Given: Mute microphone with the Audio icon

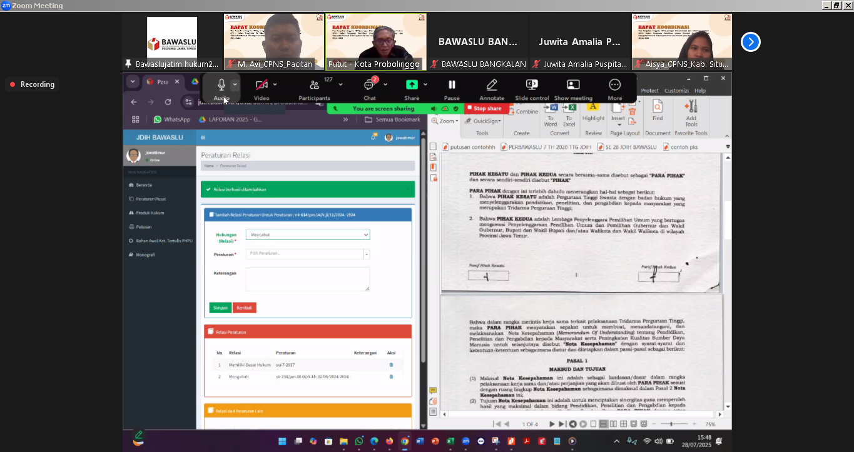Looking at the screenshot, I should 221,85.
